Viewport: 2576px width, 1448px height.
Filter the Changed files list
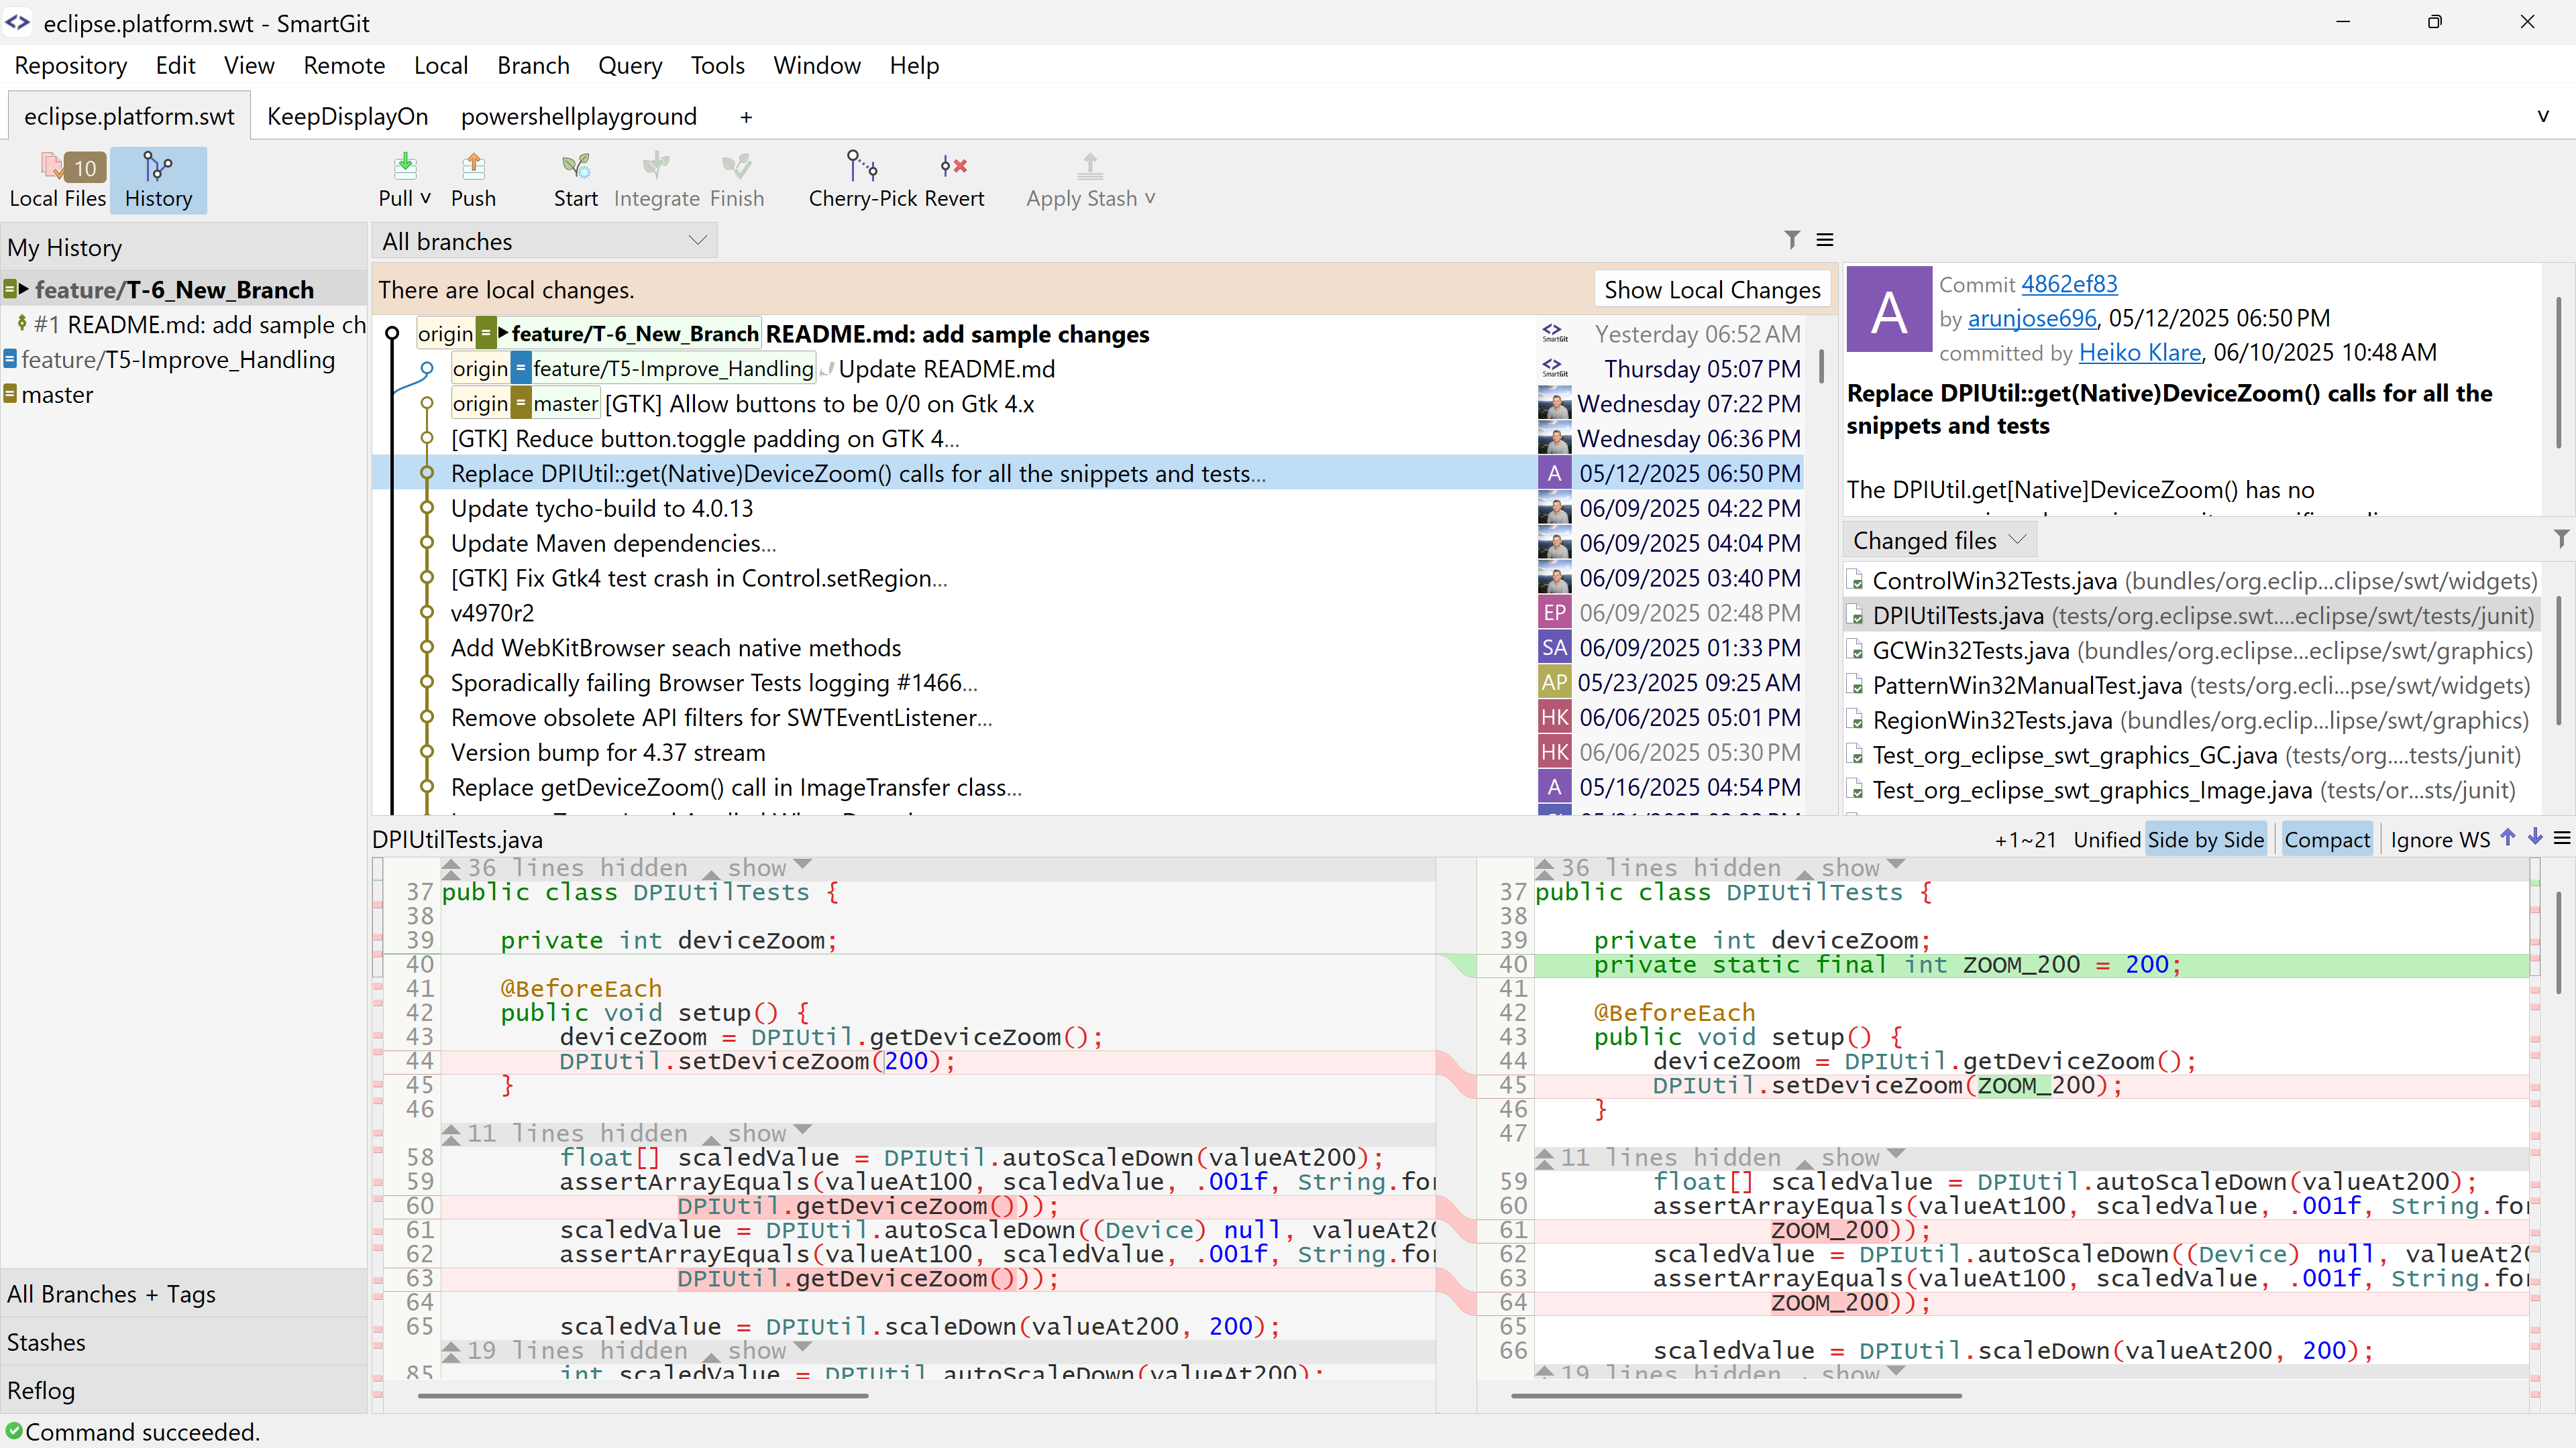click(x=2560, y=540)
